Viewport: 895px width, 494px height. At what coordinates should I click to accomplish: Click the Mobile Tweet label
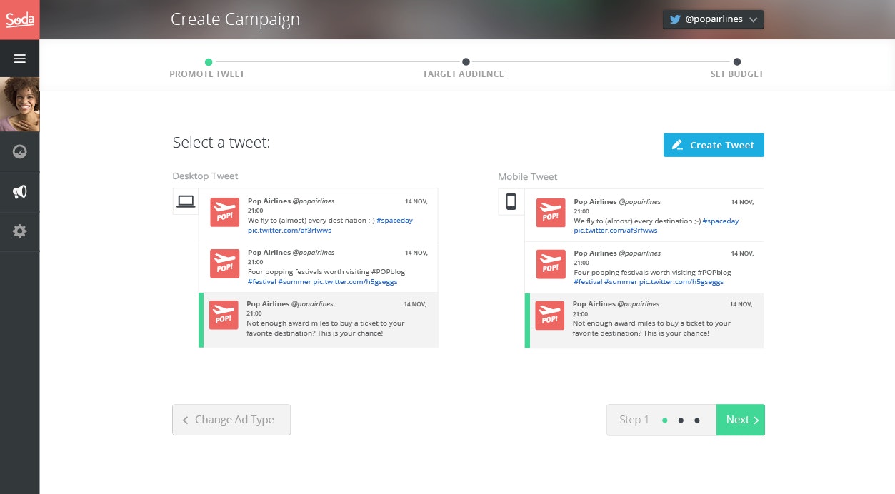tap(528, 176)
